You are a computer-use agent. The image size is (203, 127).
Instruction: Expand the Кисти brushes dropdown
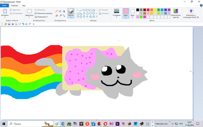click(x=71, y=17)
